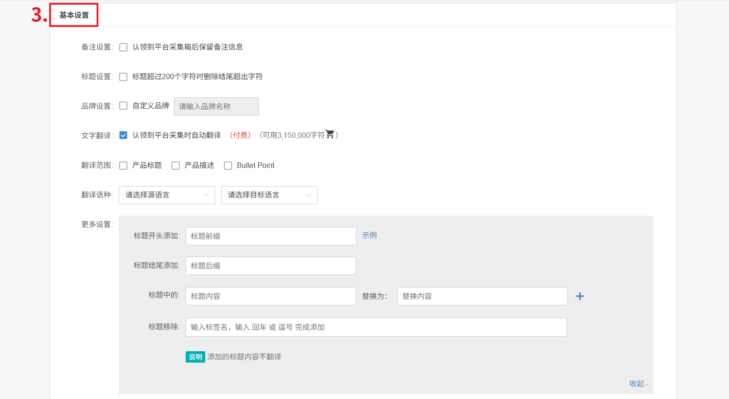Image resolution: width=729 pixels, height=399 pixels.
Task: Collapse more settings via 收起 link
Action: point(637,384)
